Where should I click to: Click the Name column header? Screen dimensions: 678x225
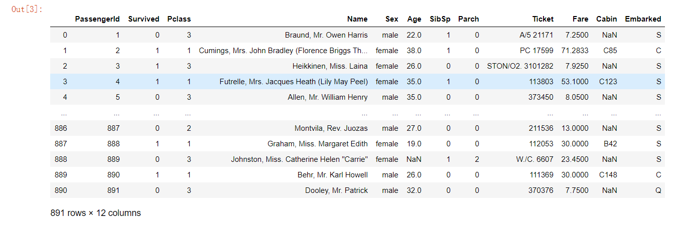tap(357, 19)
